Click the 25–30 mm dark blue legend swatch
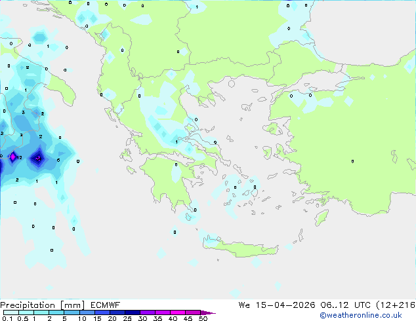Screen dimensions: 416x321 [x=132, y=312]
